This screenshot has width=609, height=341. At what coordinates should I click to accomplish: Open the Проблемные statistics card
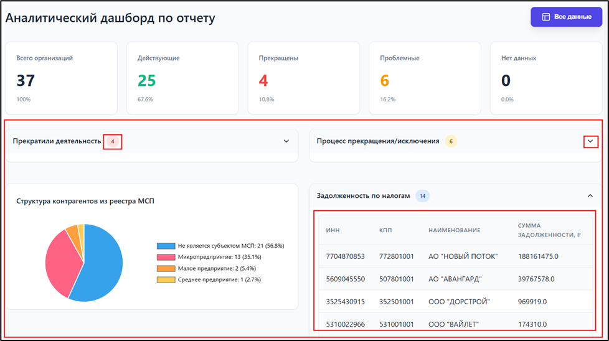(425, 78)
